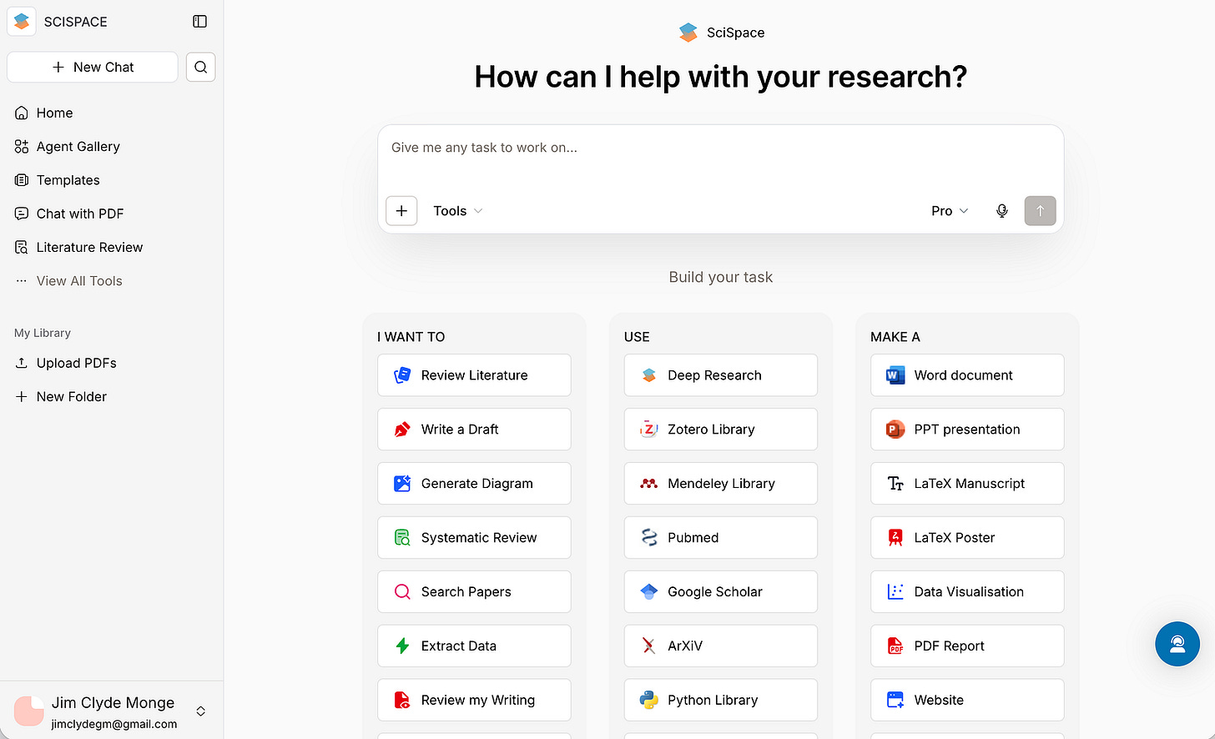The image size is (1215, 739).
Task: Click the Review my Writing icon
Action: point(402,701)
